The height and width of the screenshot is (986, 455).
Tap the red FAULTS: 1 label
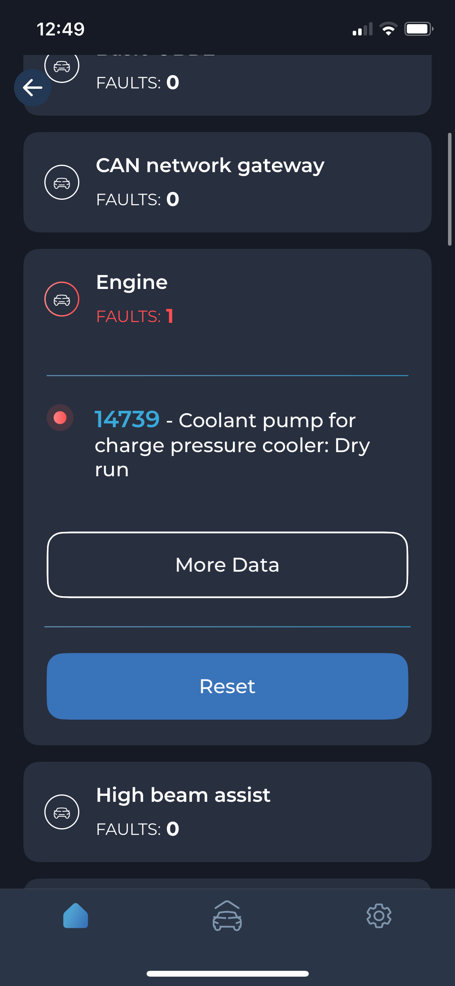pos(135,316)
